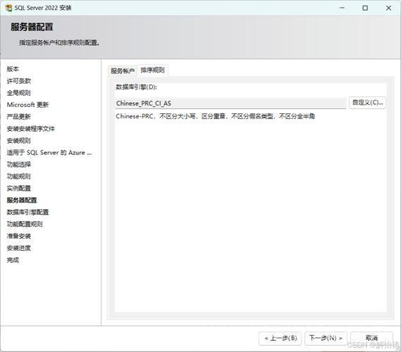401x352 pixels.
Task: Maximize the SQL Server 2022 setup window
Action: coord(365,8)
